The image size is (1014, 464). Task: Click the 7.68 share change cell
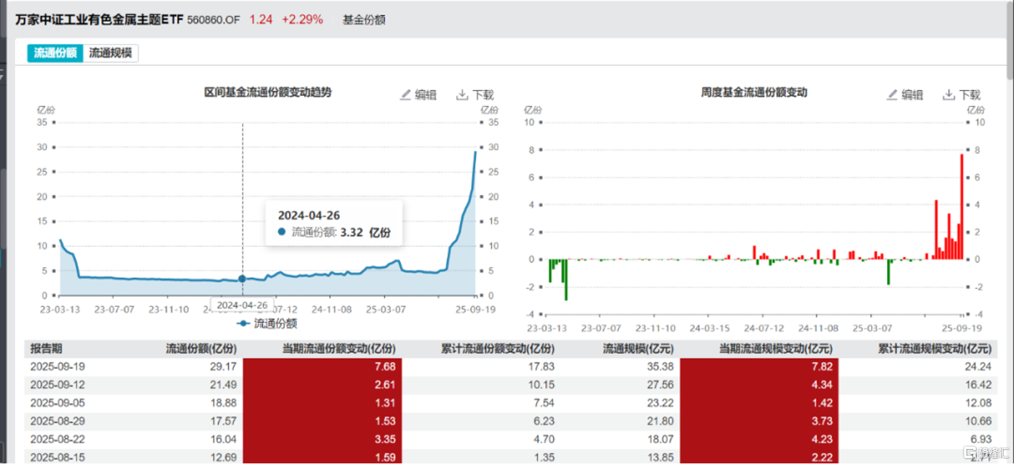click(322, 366)
